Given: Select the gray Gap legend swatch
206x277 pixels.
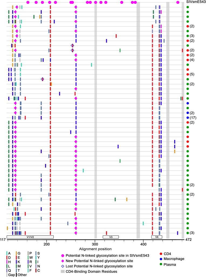Looking at the screenshot, I should 7,275.
